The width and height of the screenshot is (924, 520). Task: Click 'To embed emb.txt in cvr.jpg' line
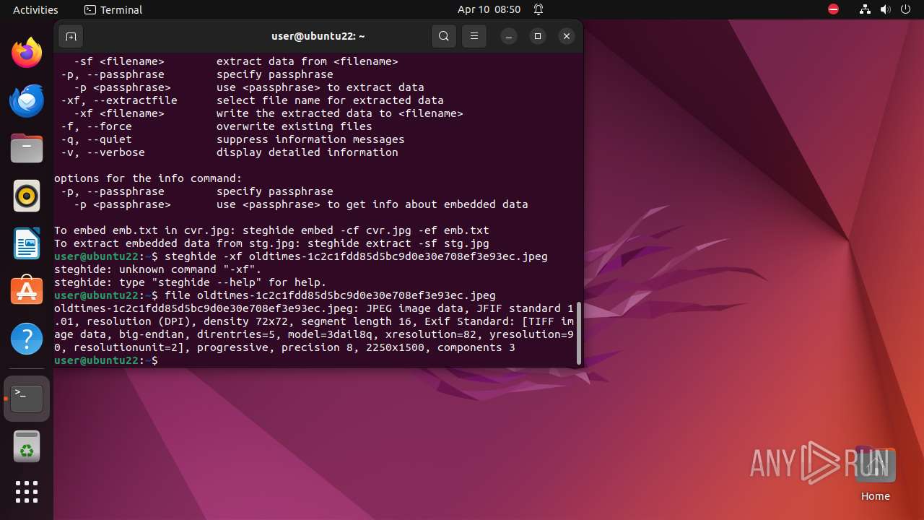click(271, 230)
